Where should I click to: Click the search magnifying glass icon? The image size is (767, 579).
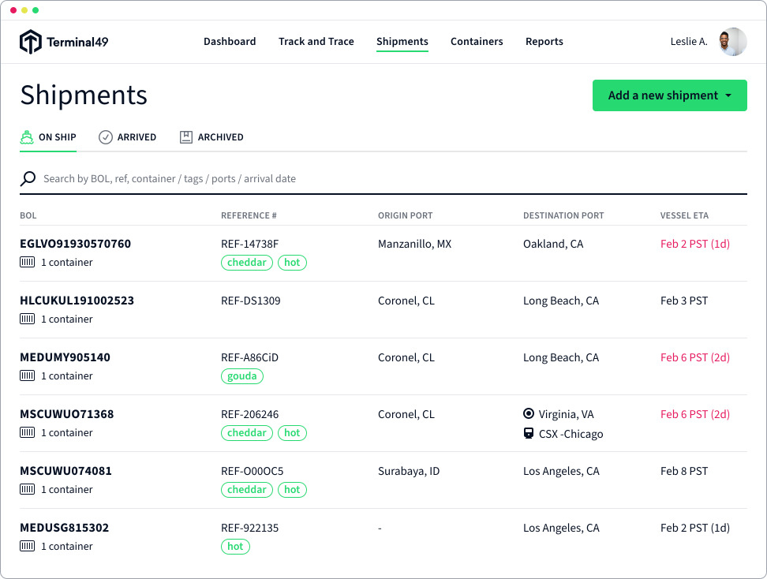(x=28, y=179)
